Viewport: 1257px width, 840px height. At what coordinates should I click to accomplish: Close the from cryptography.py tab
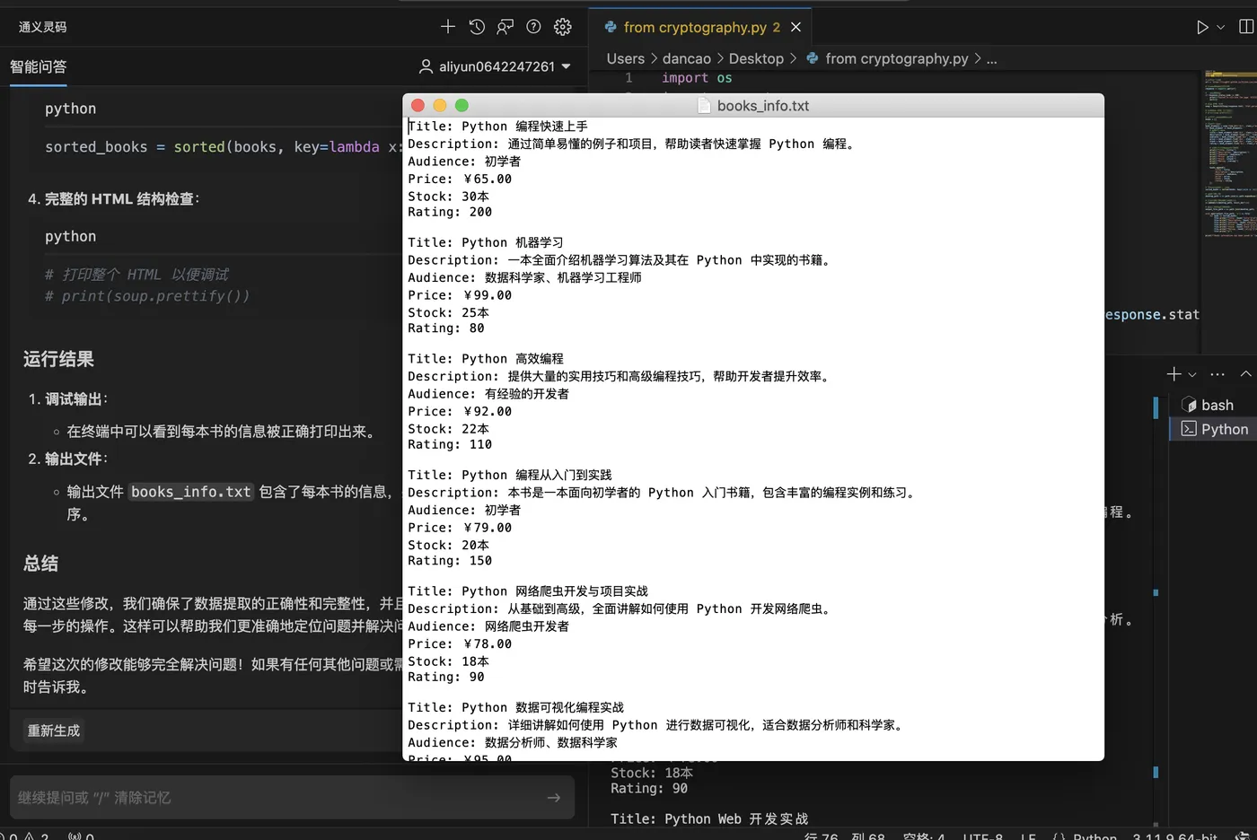[x=796, y=27]
